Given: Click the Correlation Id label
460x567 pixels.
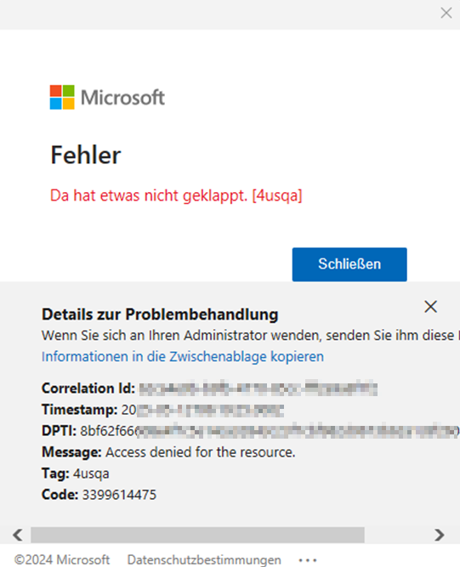Looking at the screenshot, I should [x=88, y=388].
